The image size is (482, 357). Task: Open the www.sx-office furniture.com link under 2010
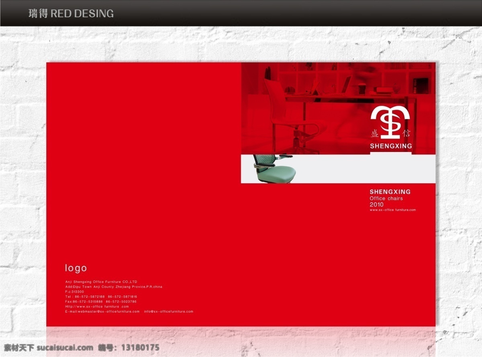pyautogui.click(x=392, y=210)
